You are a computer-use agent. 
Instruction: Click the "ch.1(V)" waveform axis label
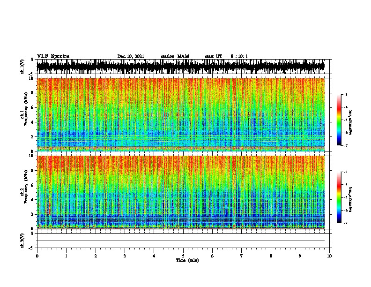[22, 67]
